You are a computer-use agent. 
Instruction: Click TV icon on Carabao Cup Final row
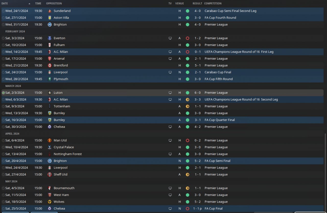170,72
